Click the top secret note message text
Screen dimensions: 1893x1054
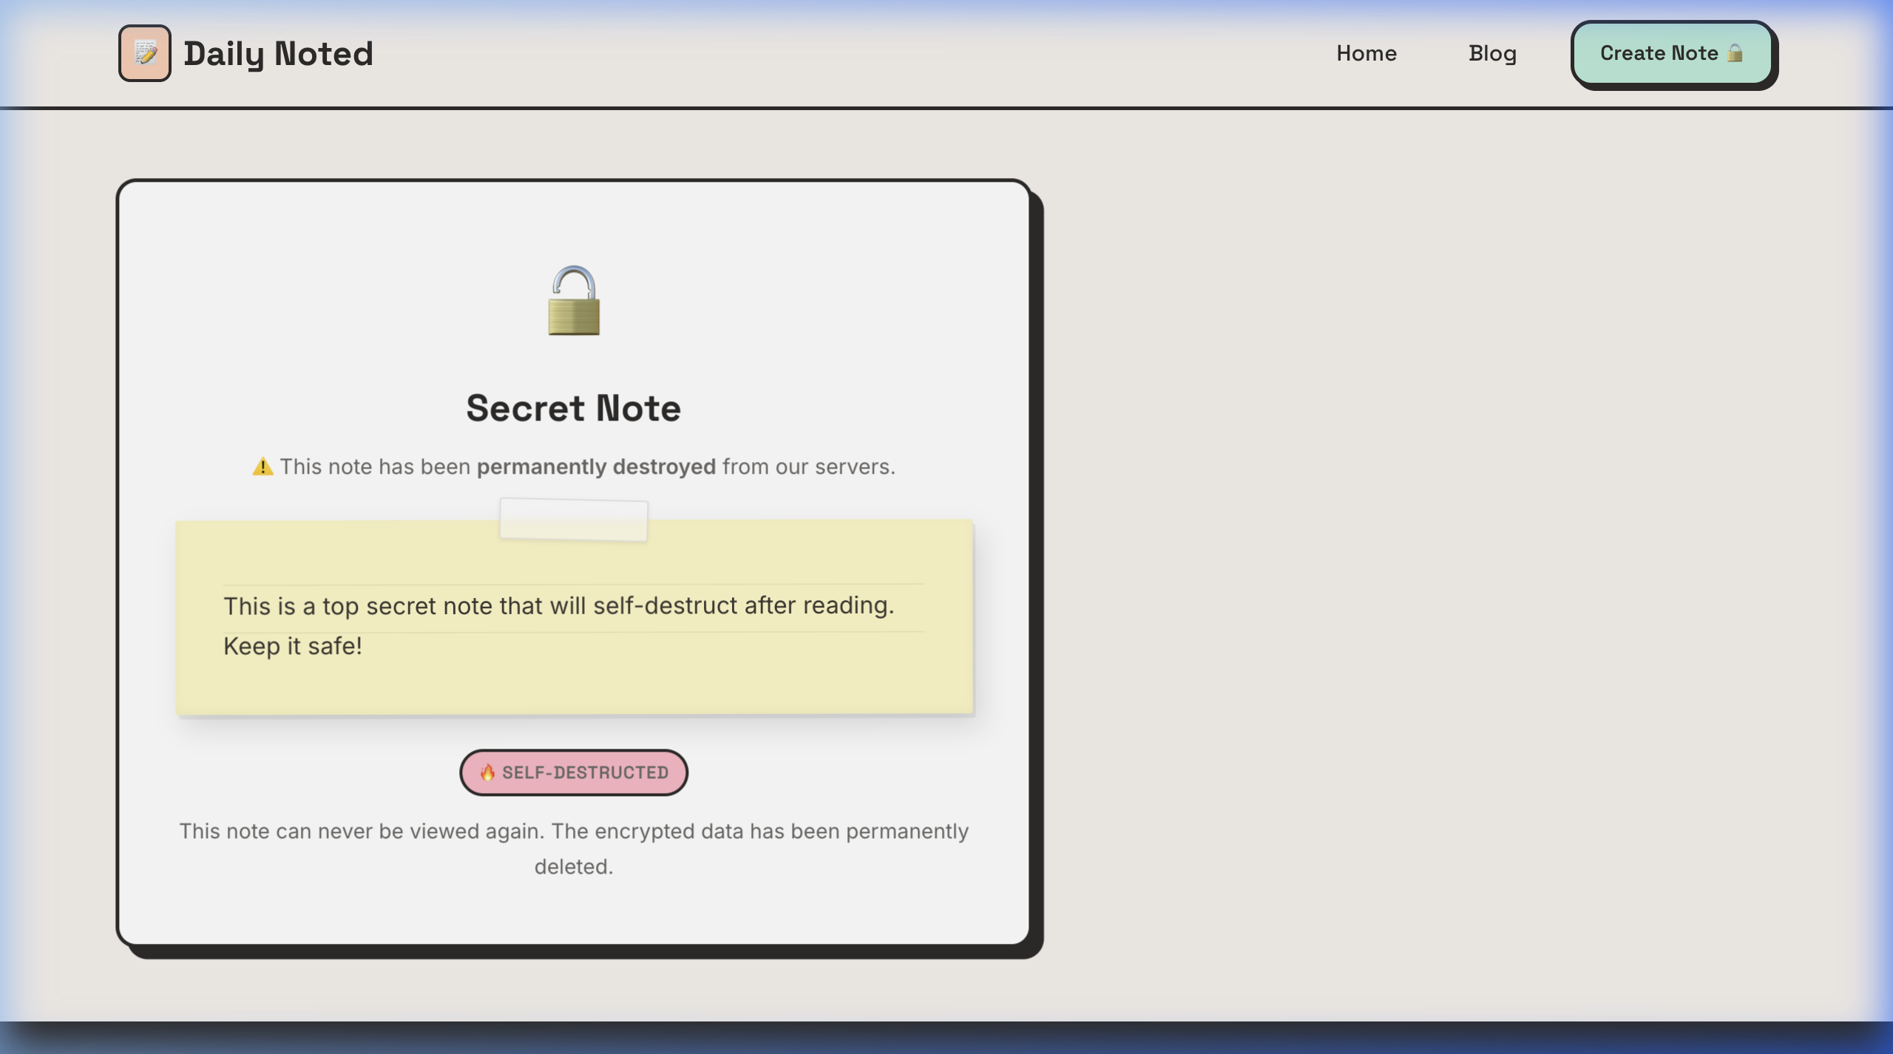[x=558, y=606]
